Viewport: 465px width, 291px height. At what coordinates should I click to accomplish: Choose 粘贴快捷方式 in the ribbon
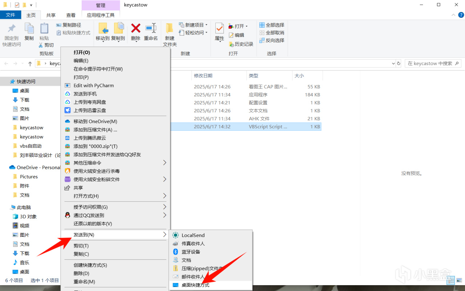pos(73,33)
